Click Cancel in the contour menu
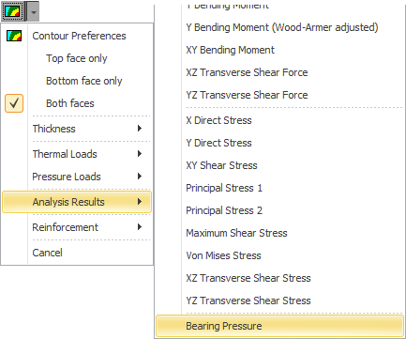The height and width of the screenshot is (339, 406). (47, 253)
